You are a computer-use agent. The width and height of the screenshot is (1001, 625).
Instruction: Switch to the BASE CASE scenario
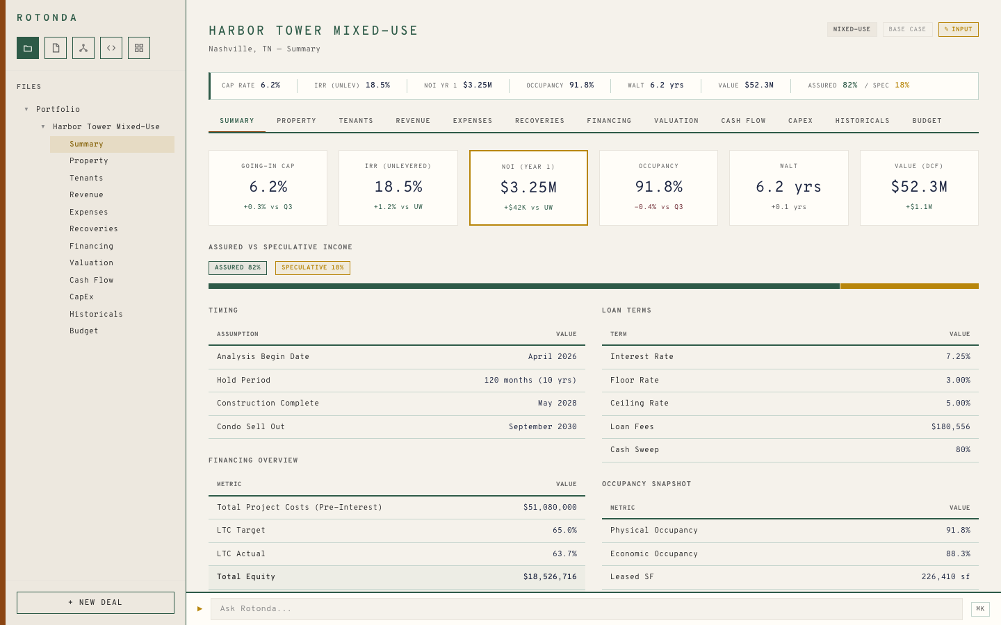[907, 29]
